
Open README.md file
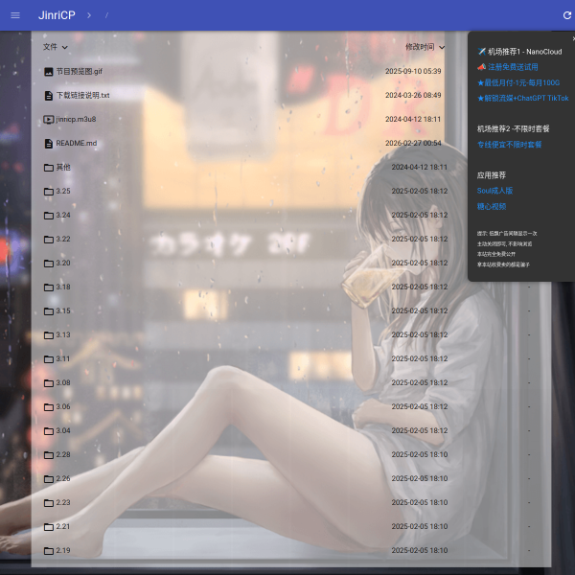point(77,144)
